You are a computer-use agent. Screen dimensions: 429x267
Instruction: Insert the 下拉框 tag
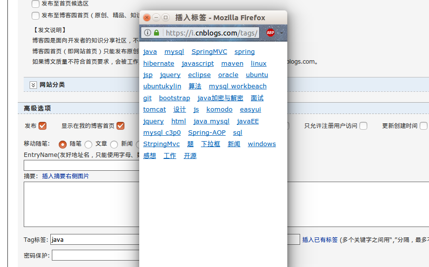pos(211,144)
